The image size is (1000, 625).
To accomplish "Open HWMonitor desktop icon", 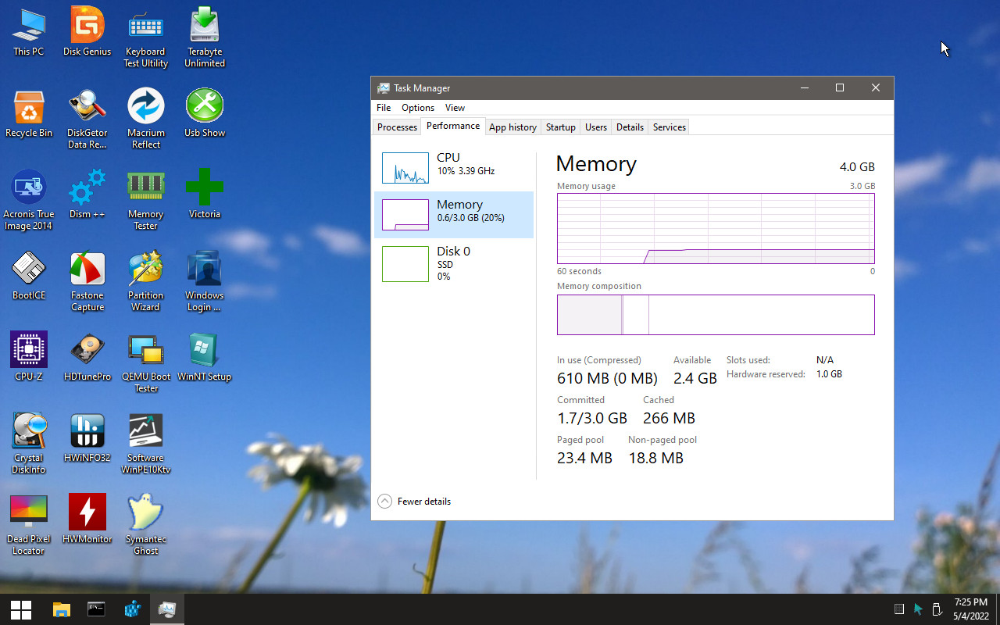I will (87, 519).
